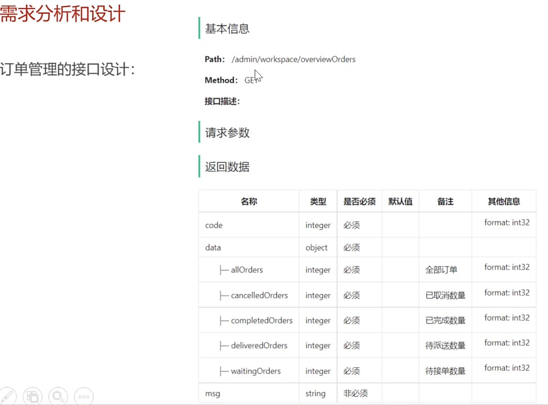The width and height of the screenshot is (548, 405).
Task: Open the more options ellipsis icon
Action: point(84,396)
